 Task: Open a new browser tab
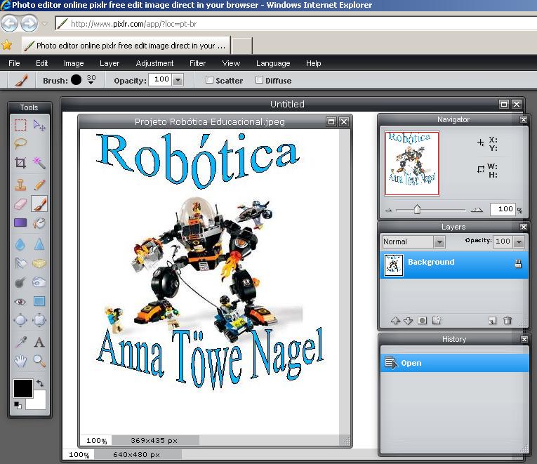[242, 46]
